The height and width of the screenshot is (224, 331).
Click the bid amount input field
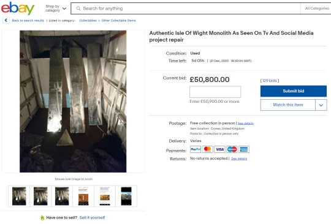pos(215,92)
